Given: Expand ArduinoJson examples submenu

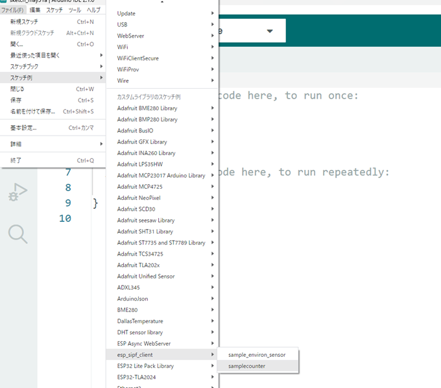Looking at the screenshot, I should pyautogui.click(x=162, y=299).
